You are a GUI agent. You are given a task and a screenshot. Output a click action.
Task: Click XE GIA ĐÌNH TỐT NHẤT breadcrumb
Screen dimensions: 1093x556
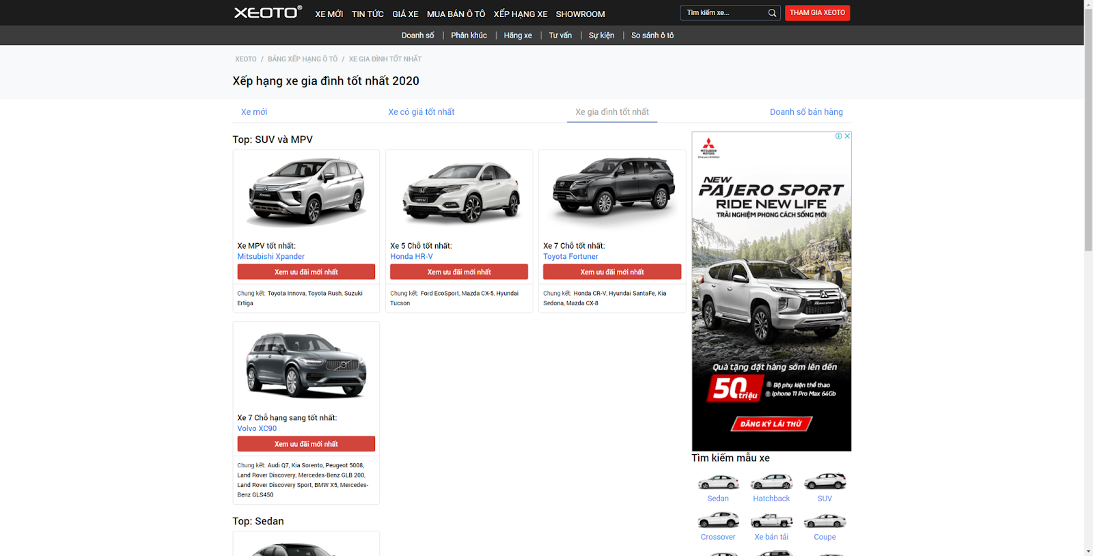pyautogui.click(x=385, y=59)
